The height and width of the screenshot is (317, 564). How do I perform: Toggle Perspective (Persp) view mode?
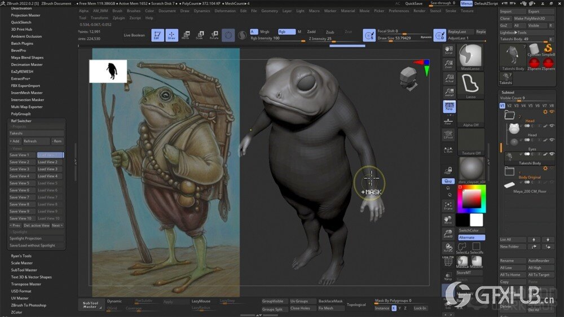(x=449, y=107)
